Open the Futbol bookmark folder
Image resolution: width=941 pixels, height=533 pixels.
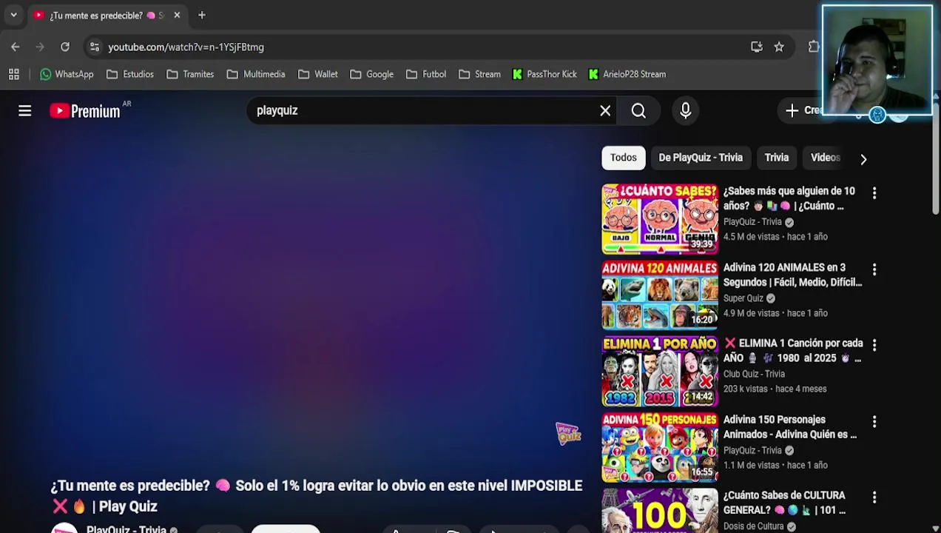pos(426,74)
